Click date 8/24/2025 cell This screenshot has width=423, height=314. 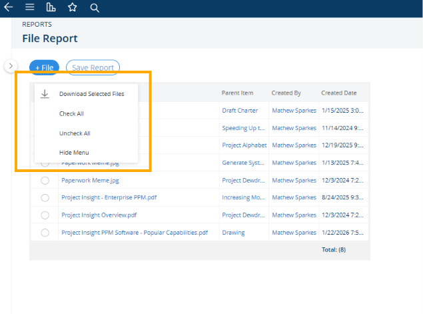342,197
